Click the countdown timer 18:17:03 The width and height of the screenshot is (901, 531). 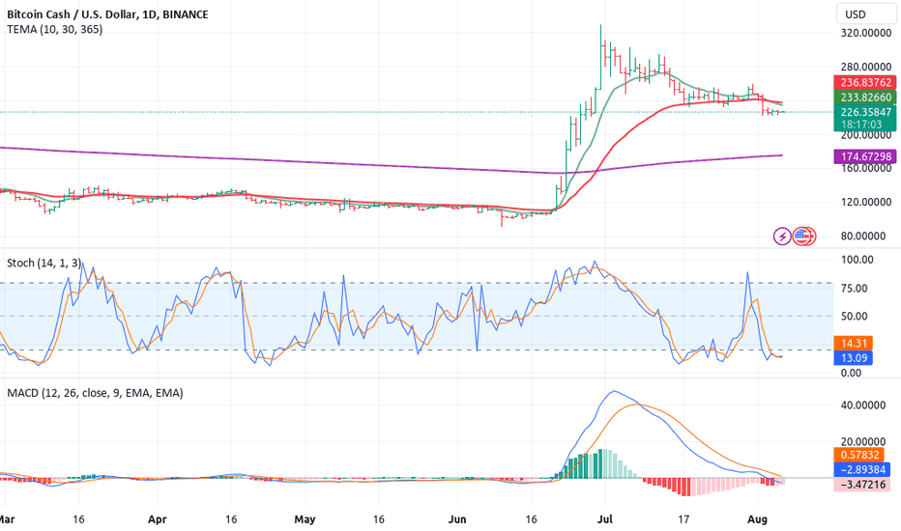pos(860,125)
